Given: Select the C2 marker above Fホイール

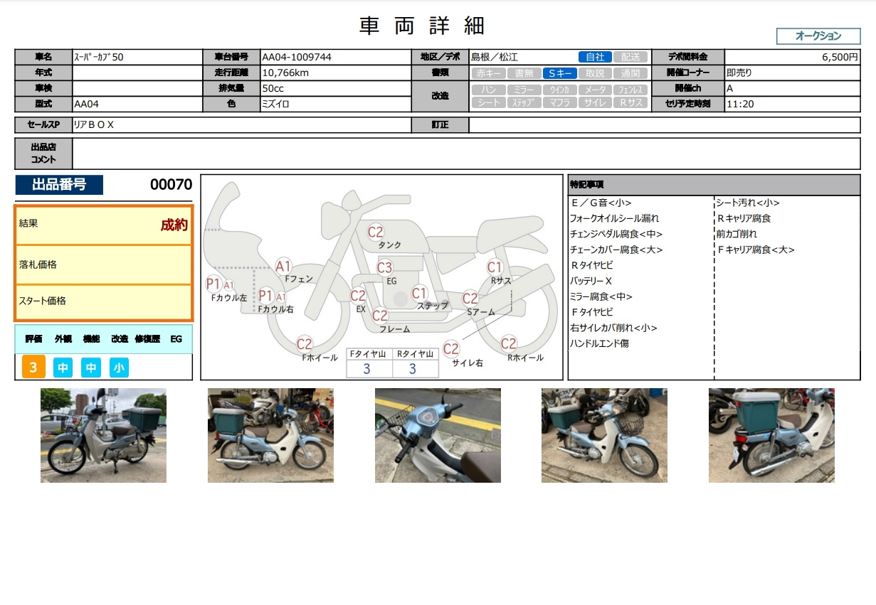Looking at the screenshot, I should pos(305,344).
